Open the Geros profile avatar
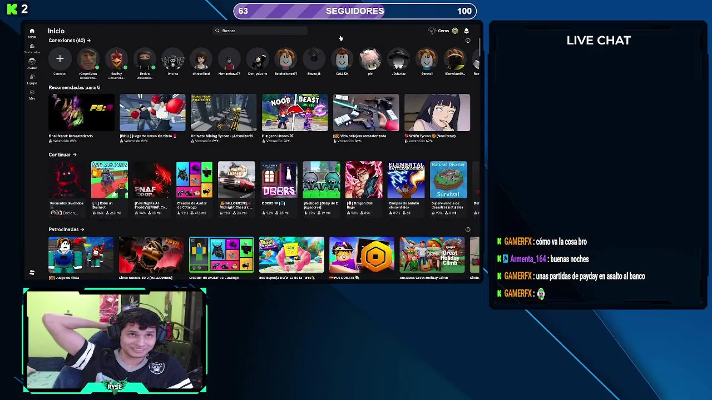 coord(432,31)
